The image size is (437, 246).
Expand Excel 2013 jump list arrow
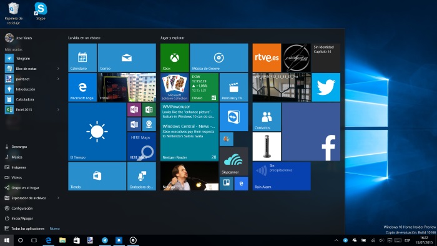coord(58,109)
